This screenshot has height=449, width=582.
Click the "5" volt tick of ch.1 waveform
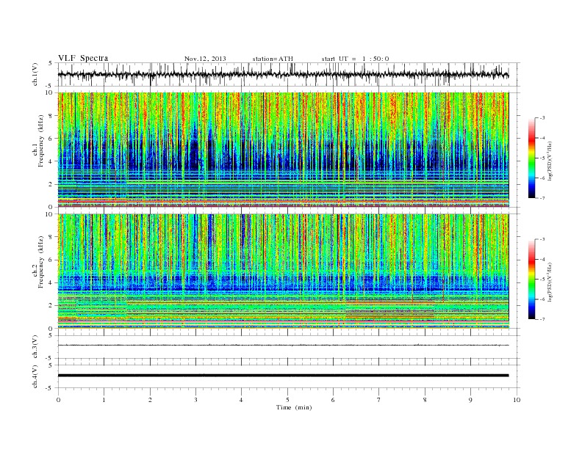click(x=51, y=63)
